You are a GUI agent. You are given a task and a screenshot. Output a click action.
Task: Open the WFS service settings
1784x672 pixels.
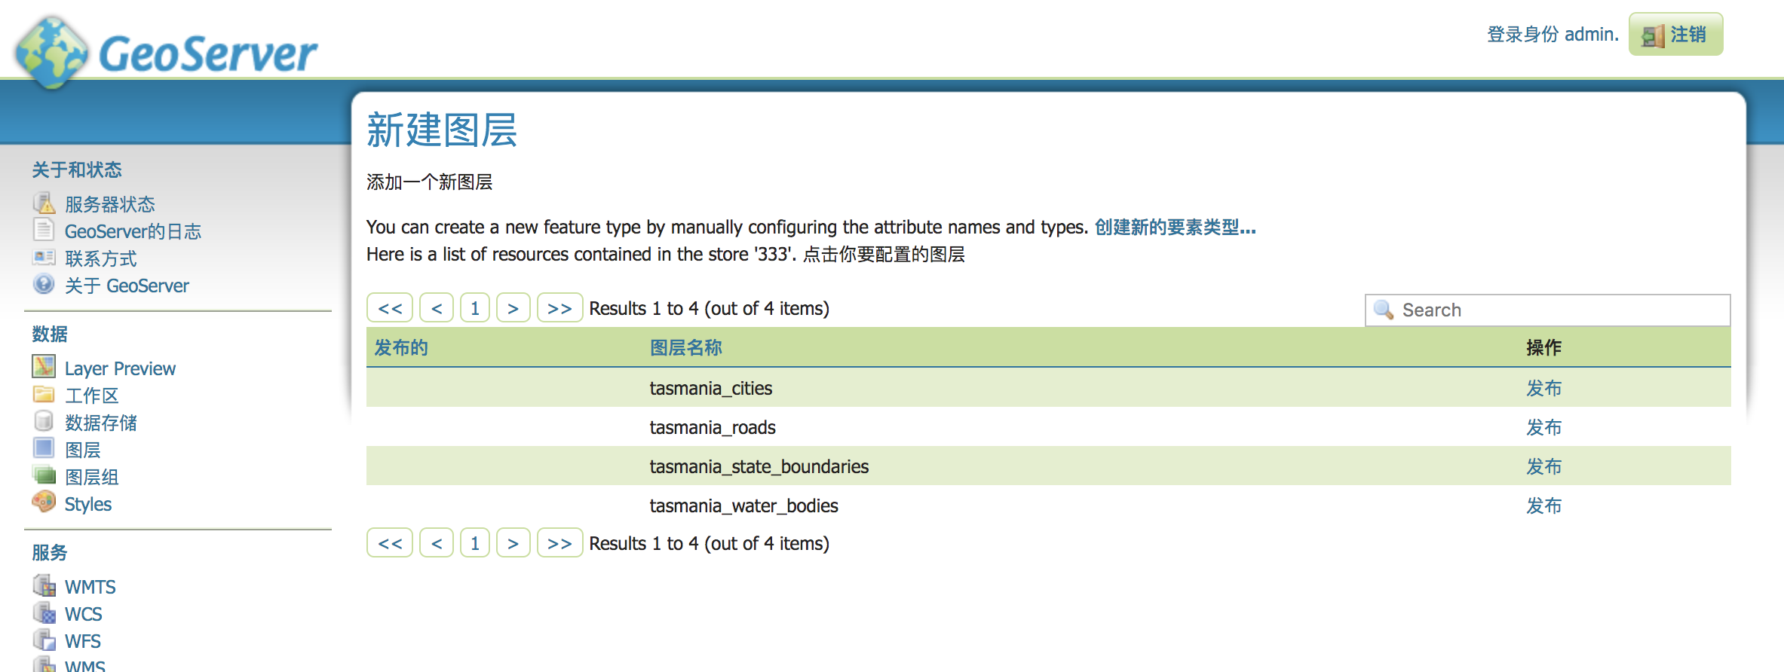tap(82, 641)
